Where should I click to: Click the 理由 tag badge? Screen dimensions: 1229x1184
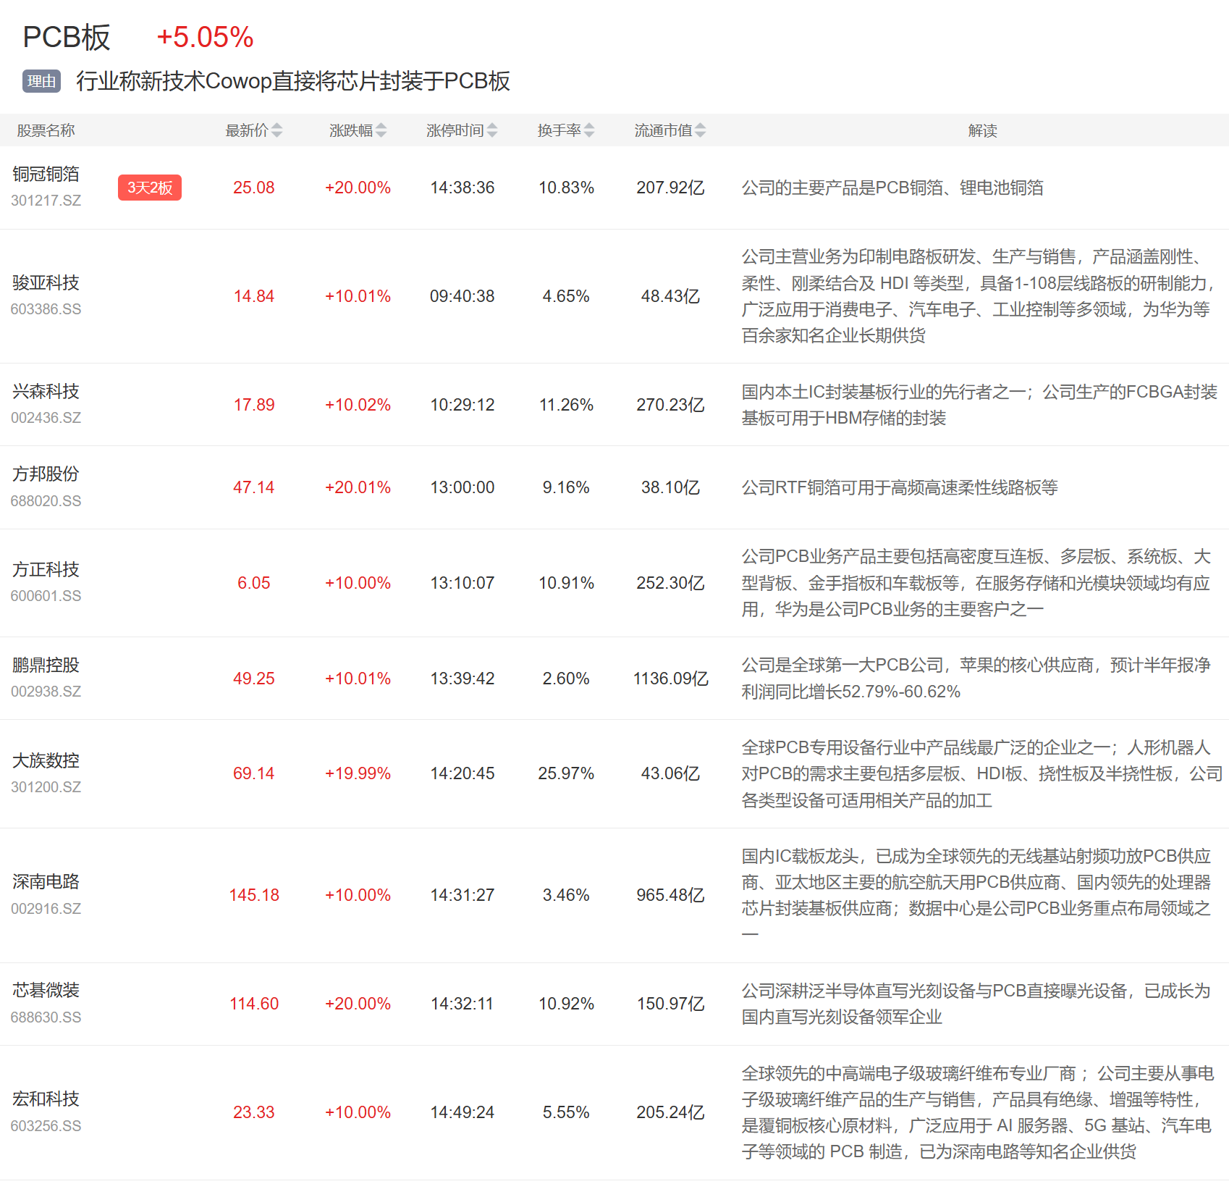pyautogui.click(x=41, y=81)
